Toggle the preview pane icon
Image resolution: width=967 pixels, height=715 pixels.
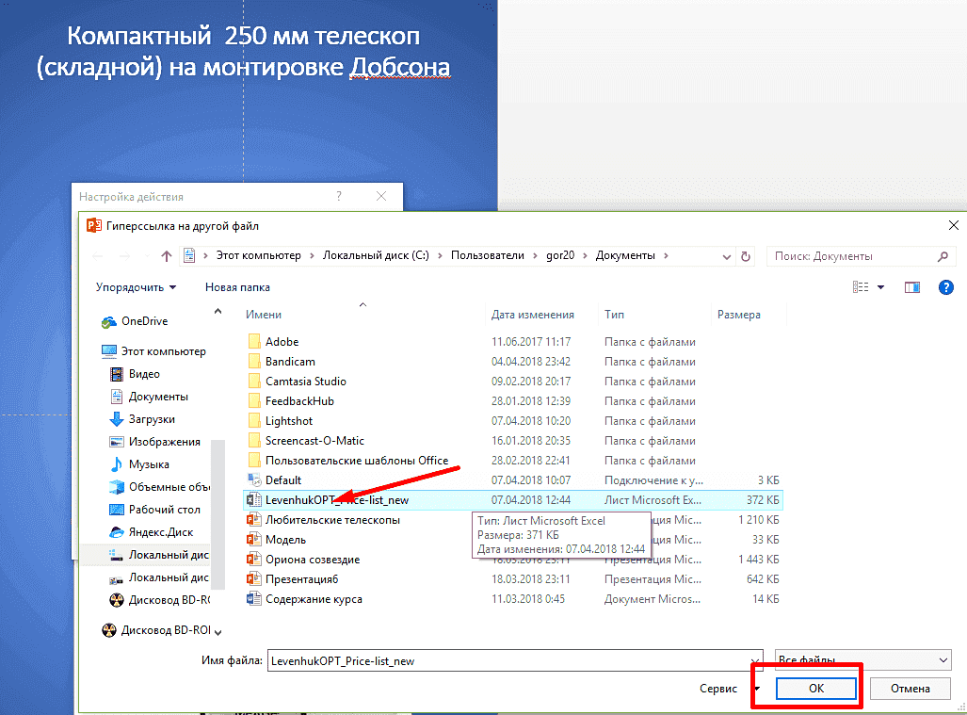[911, 287]
